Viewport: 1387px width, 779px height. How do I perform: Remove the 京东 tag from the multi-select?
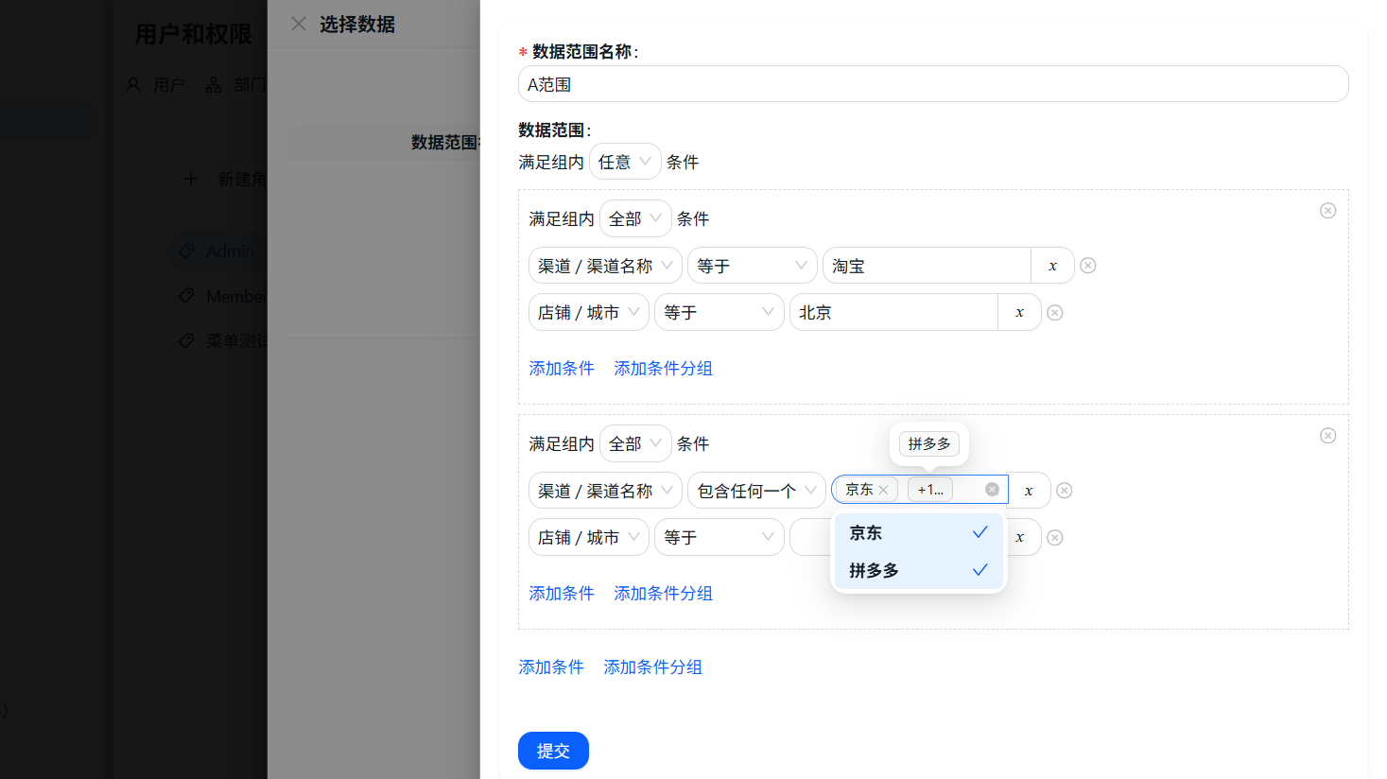[883, 490]
